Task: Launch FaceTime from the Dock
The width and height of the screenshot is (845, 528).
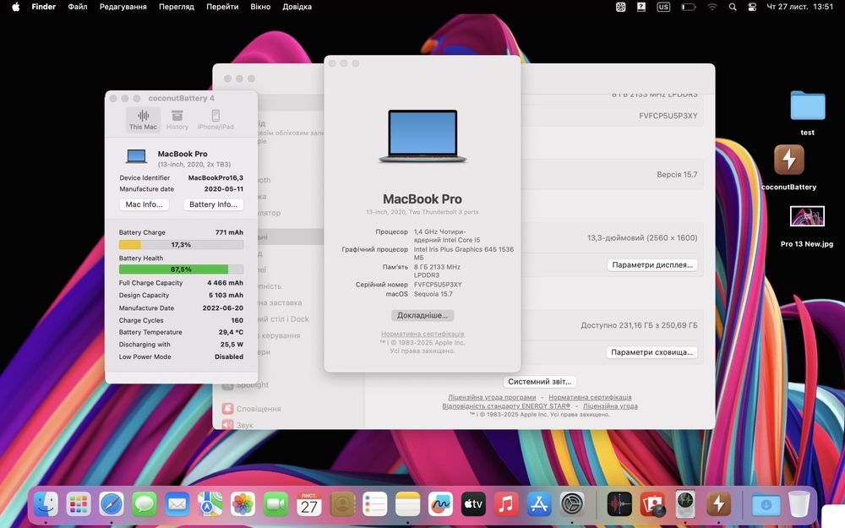Action: pyautogui.click(x=276, y=504)
